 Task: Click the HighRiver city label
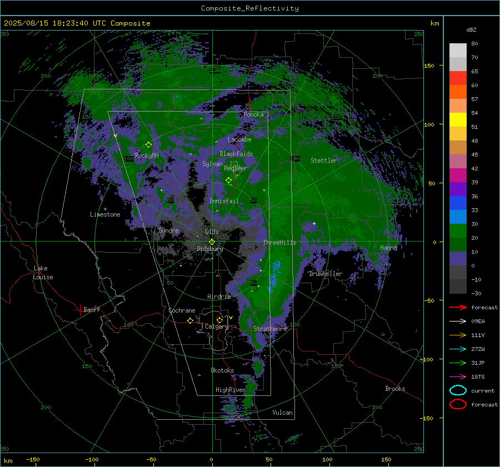point(231,390)
